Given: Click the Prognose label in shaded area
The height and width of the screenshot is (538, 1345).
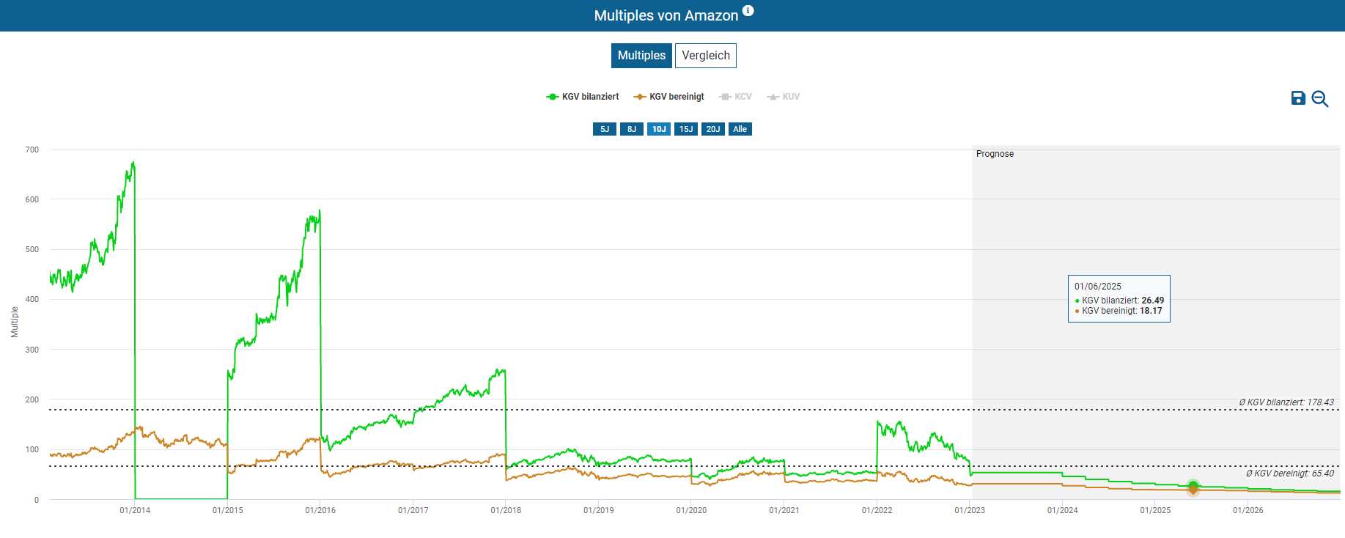Looking at the screenshot, I should coord(995,154).
